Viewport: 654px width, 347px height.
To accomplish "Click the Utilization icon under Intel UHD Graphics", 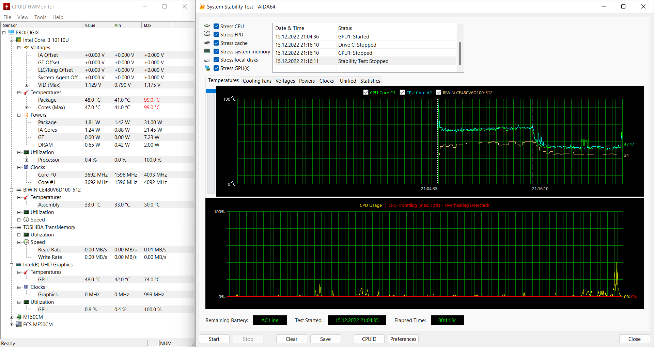I will coord(26,302).
